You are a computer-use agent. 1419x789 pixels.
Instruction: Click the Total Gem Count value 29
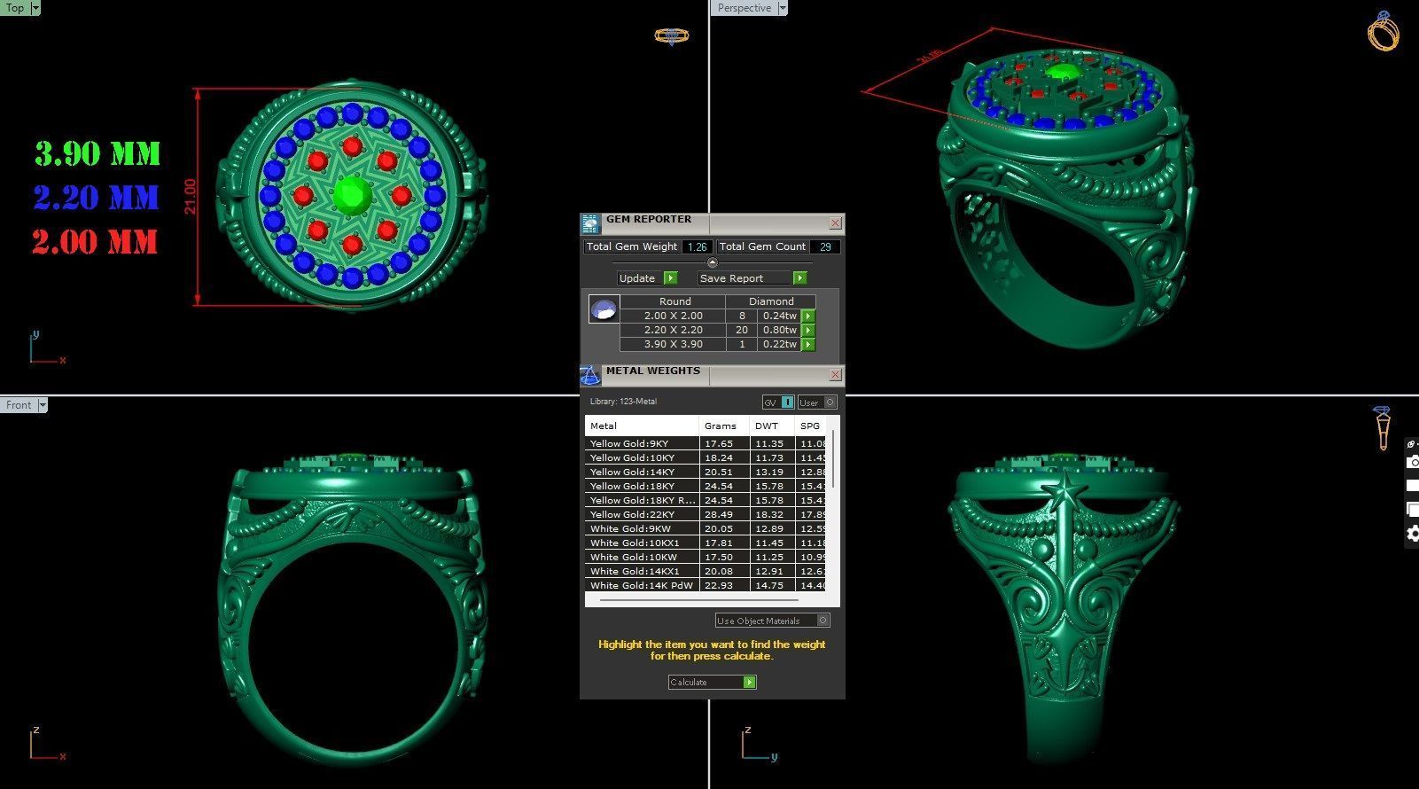[x=825, y=246]
